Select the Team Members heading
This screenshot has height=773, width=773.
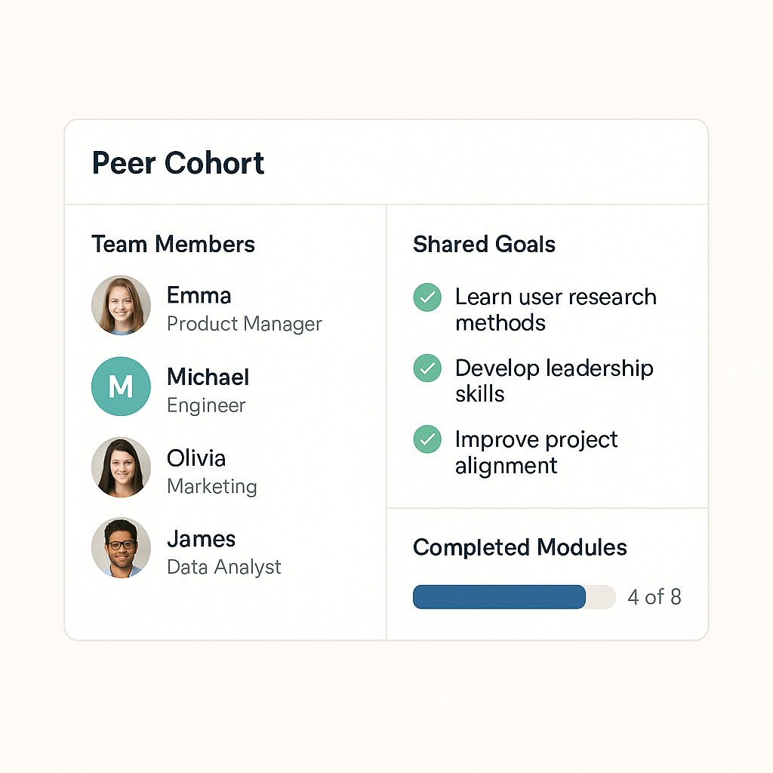point(173,245)
